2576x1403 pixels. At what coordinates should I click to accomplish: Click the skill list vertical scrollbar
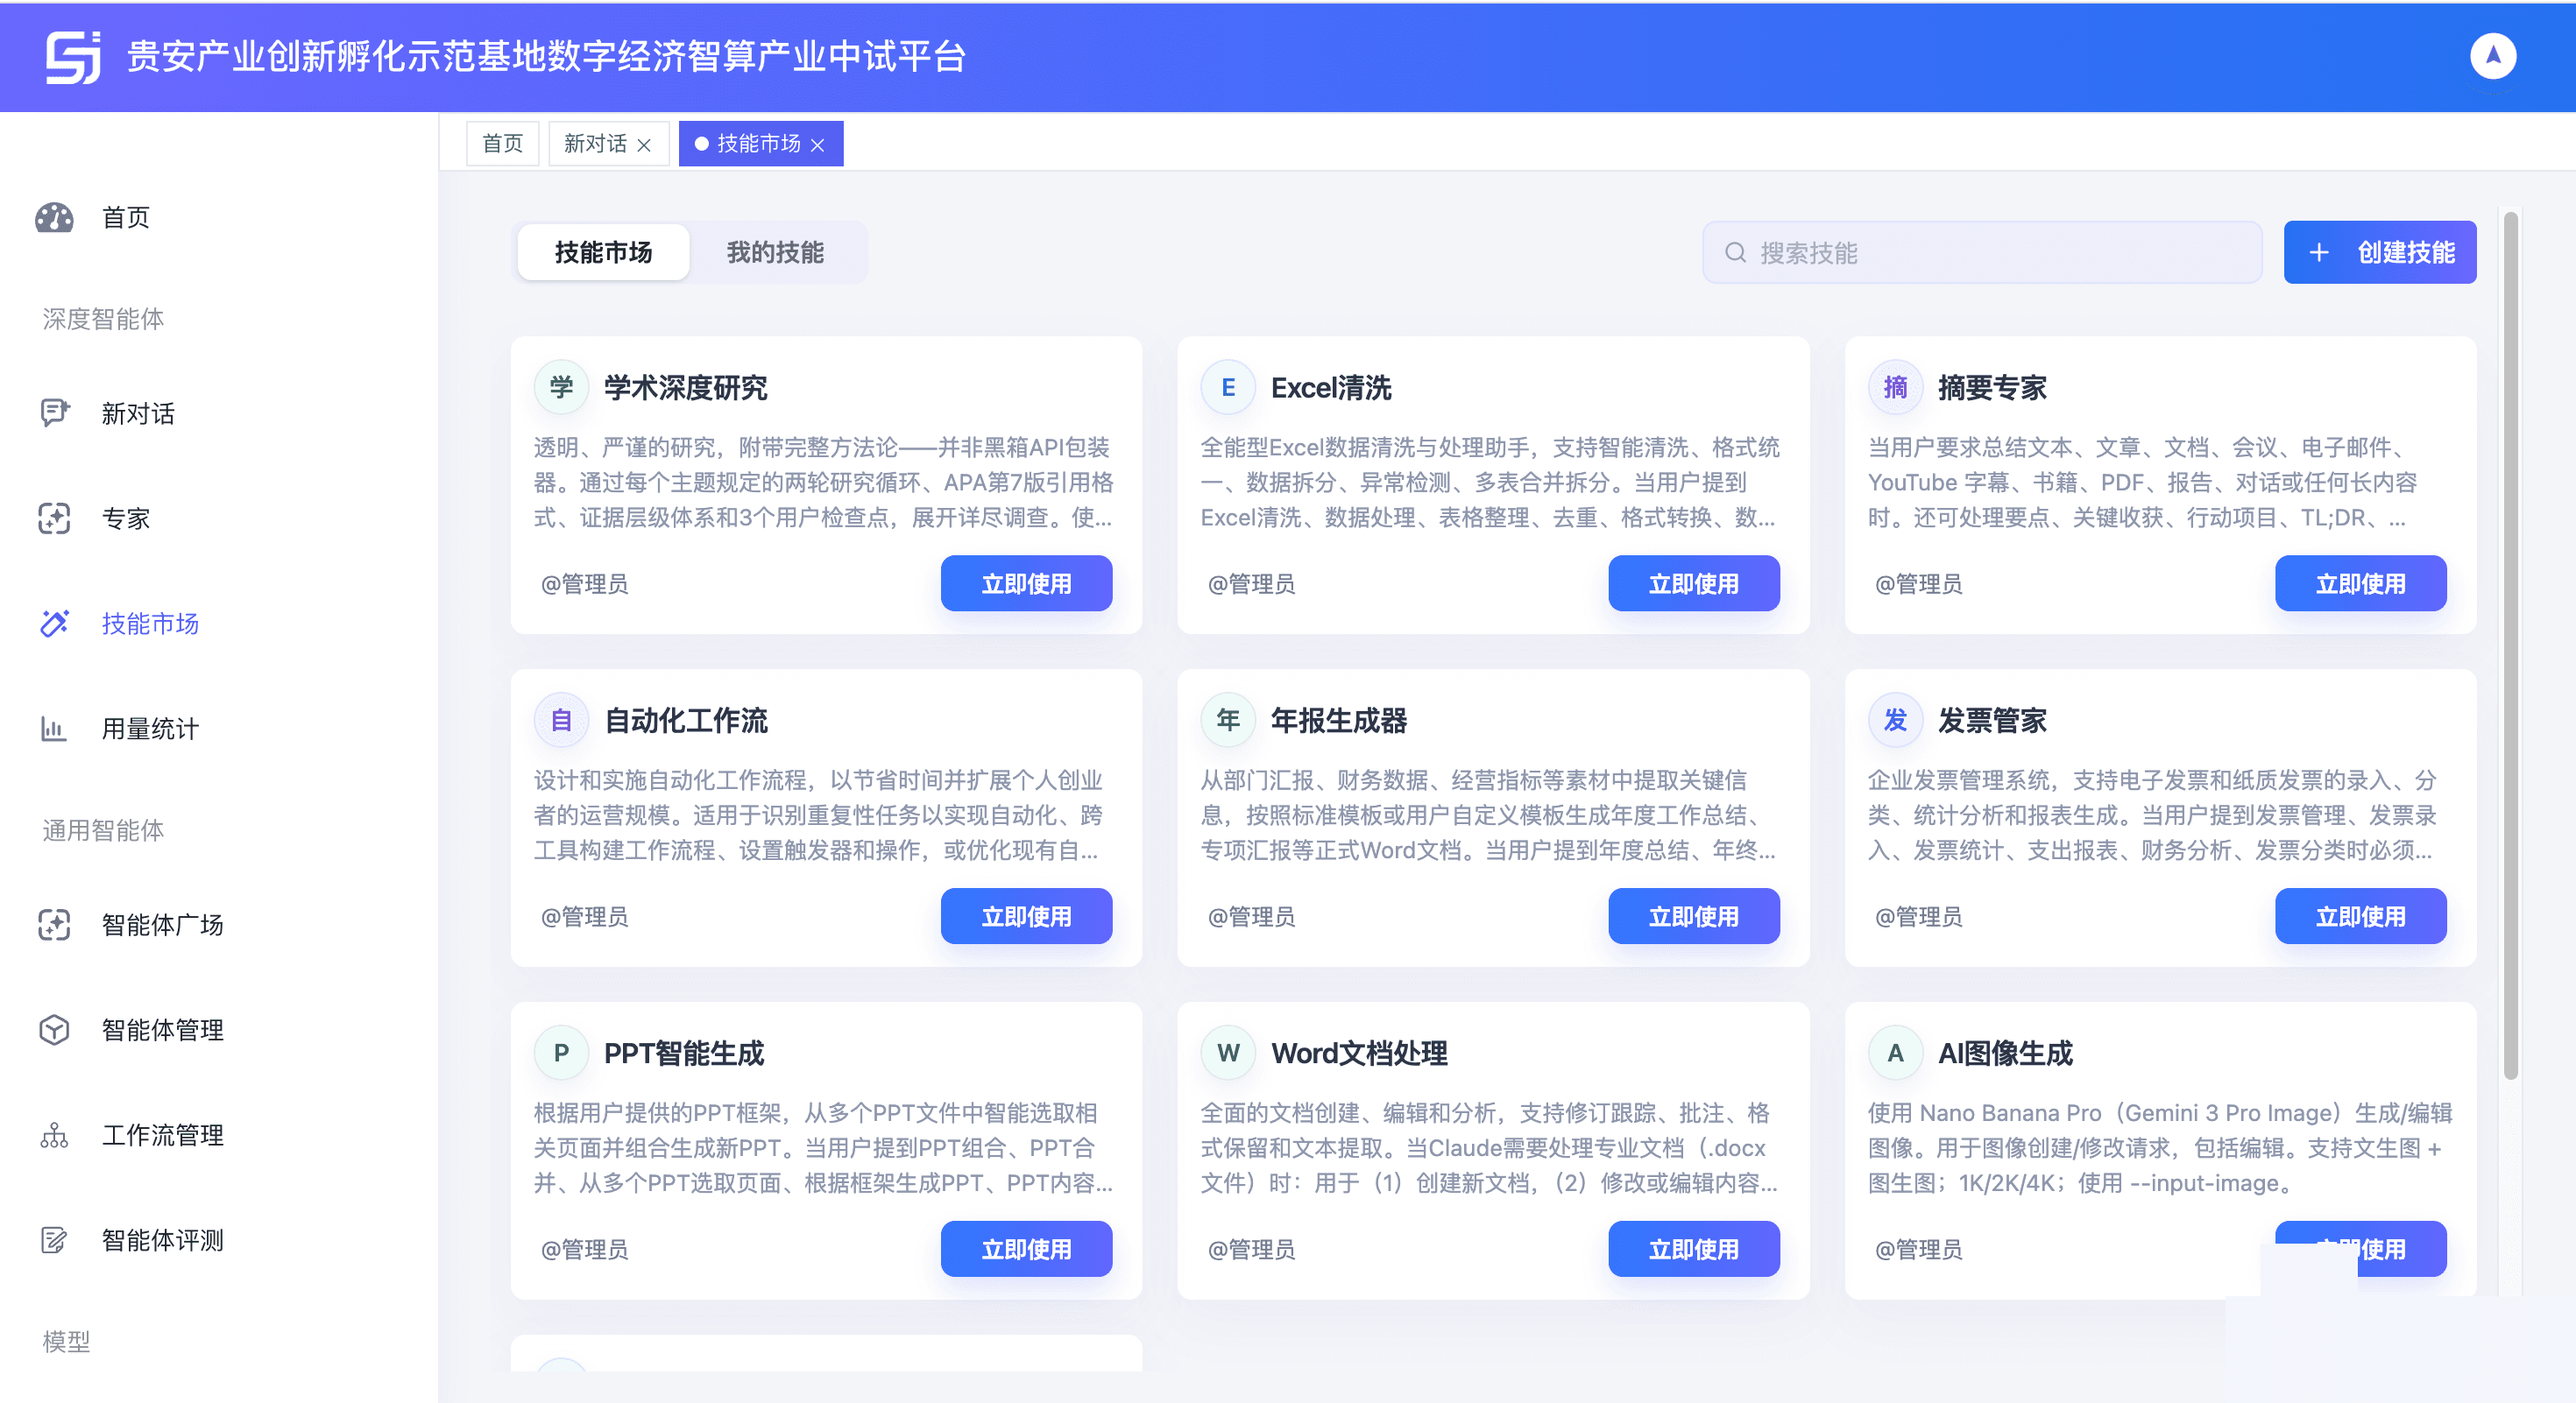2510,645
